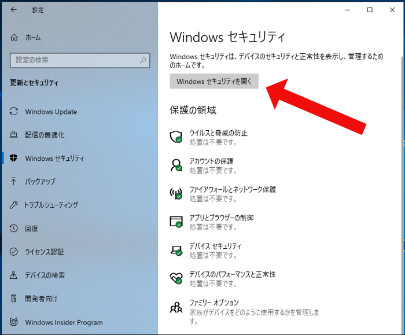Click the account protection person icon
Screen dimensions: 405x335
tap(176, 165)
